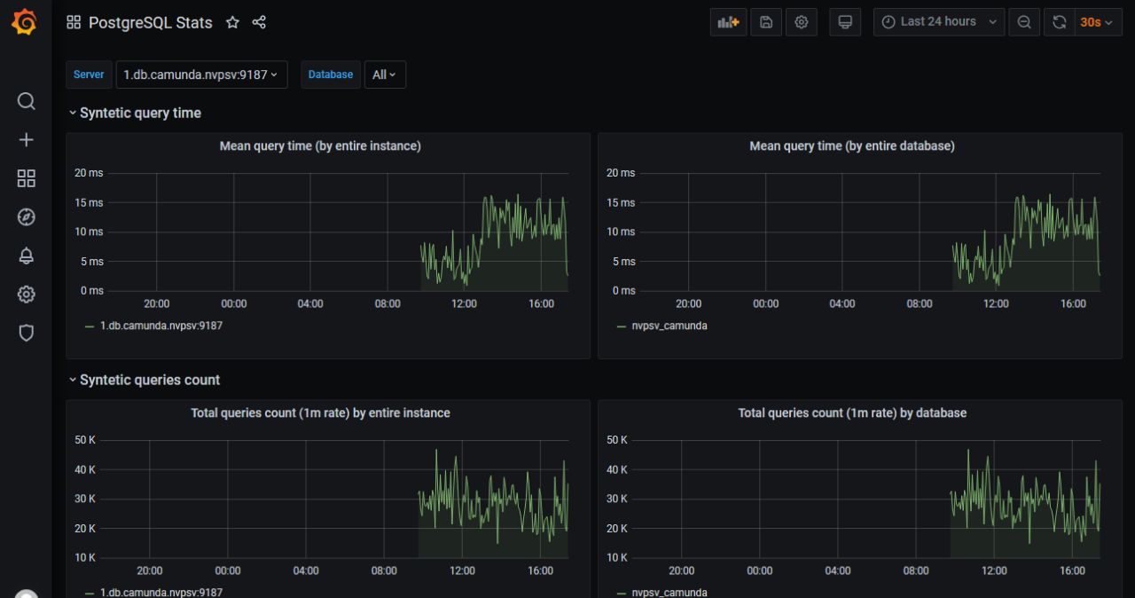Mark dashboard as favorite with star
This screenshot has width=1135, height=598.
tap(232, 23)
